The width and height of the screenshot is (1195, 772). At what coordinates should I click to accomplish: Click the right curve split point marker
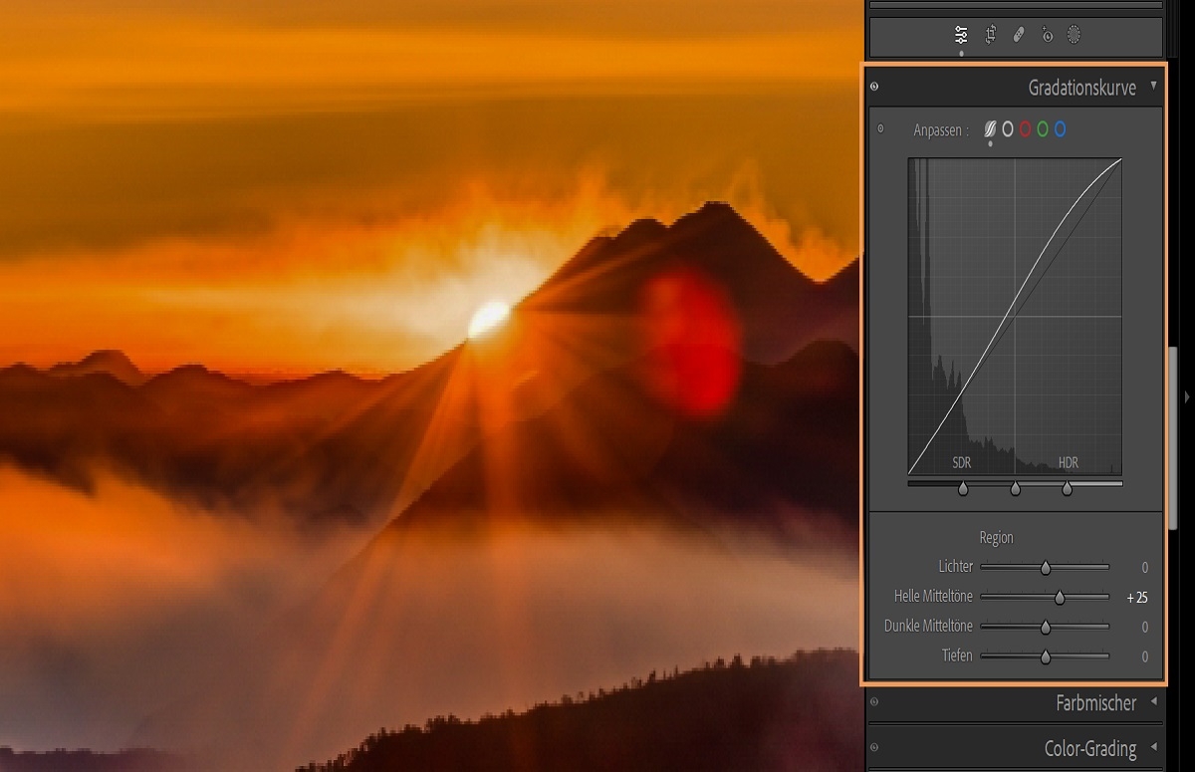point(1068,489)
